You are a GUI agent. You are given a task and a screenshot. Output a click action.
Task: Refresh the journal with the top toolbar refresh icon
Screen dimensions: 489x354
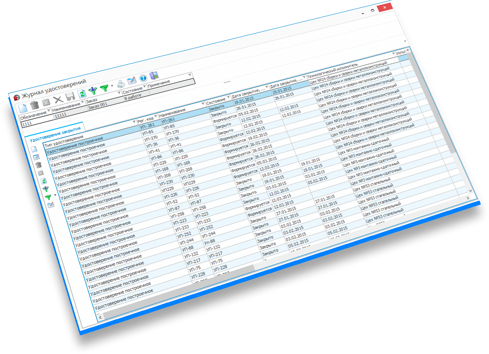tap(82, 94)
